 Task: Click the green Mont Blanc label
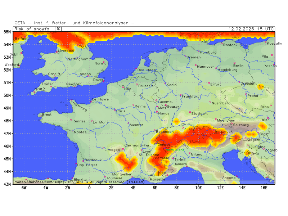[x=175, y=150]
